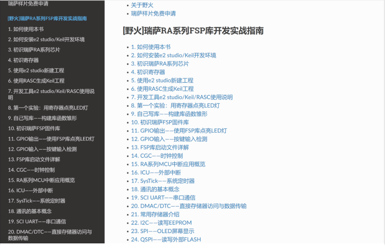Click content link 7. 开发工具e2 studio/Keil/RASC使用说明
385x245 pixels.
click(x=182, y=97)
